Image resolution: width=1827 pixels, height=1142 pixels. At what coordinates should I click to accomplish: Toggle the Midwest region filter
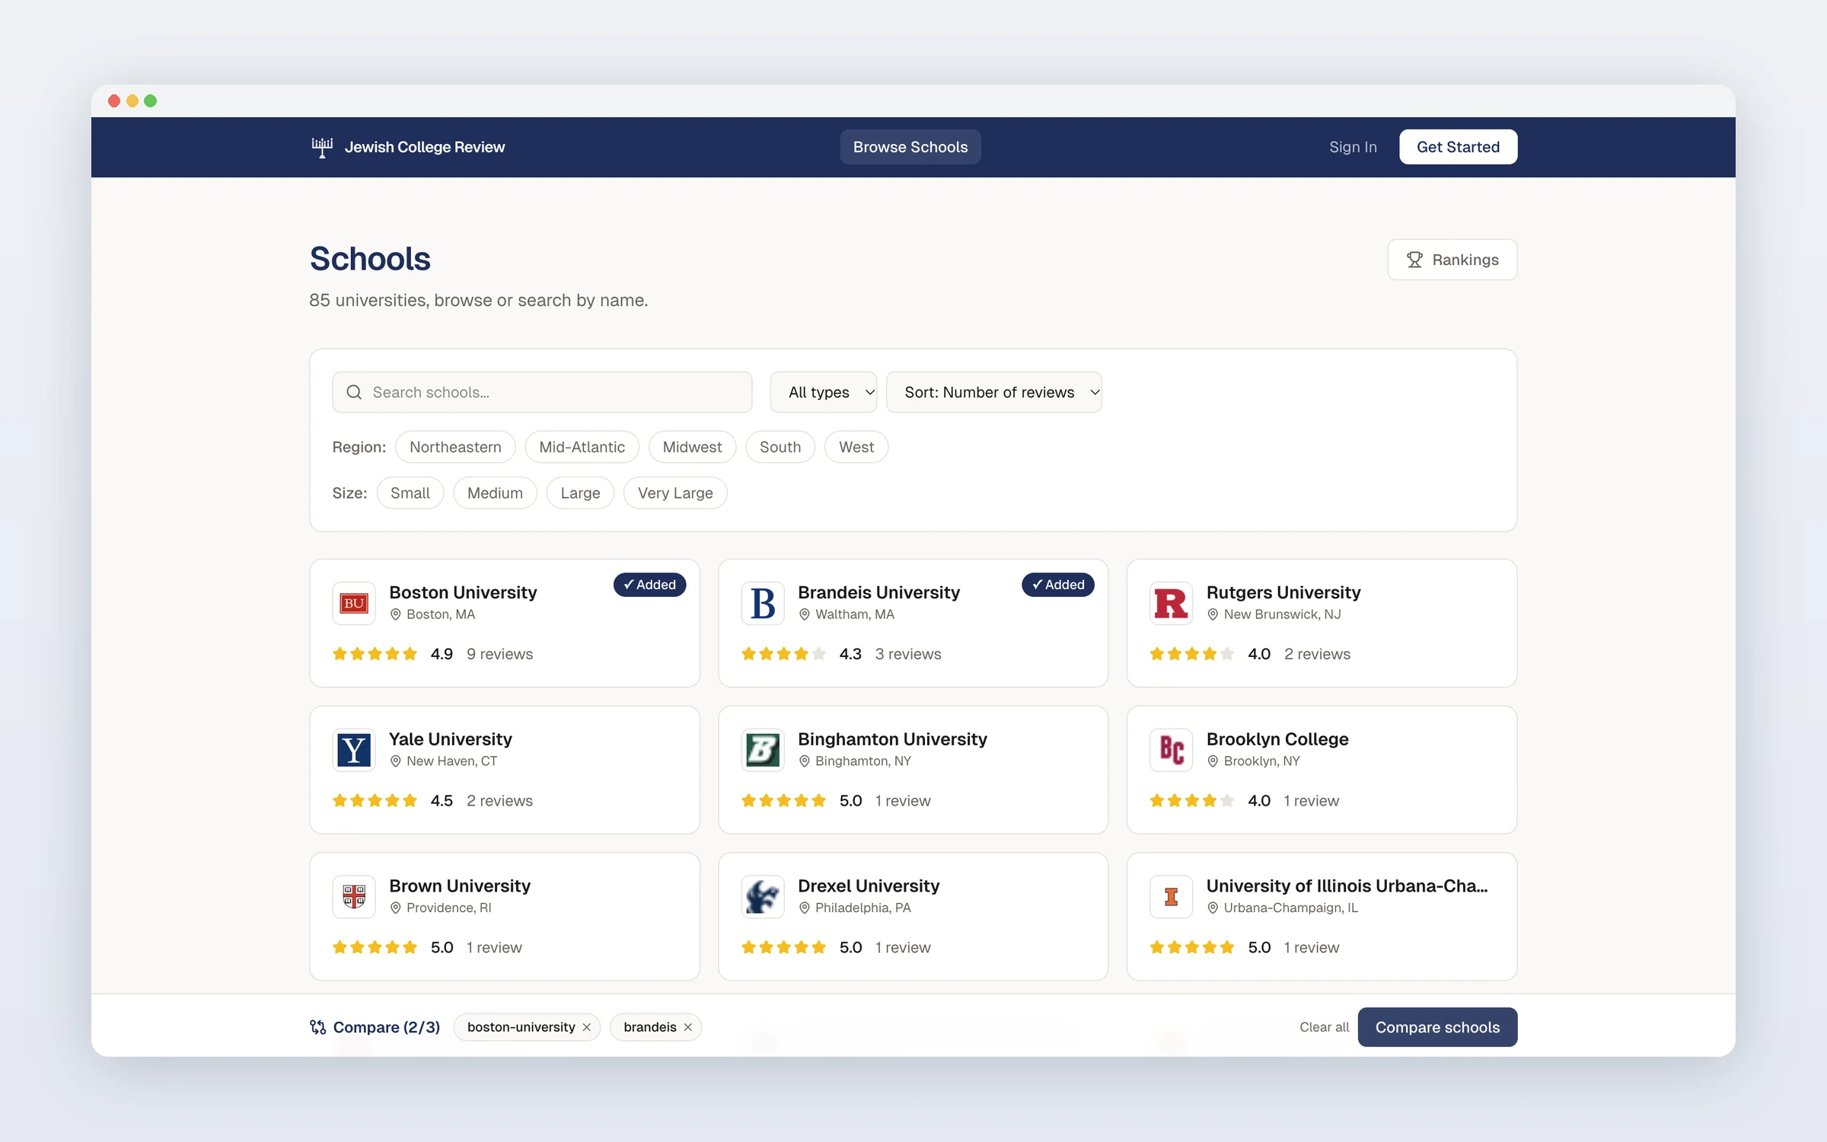(692, 447)
